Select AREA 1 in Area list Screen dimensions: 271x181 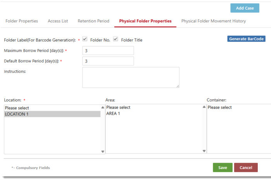154,114
